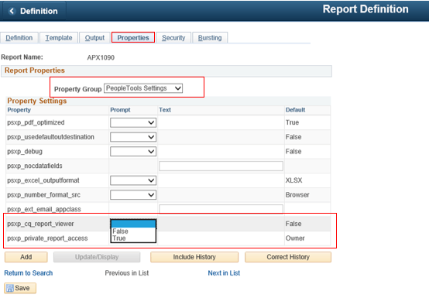
Task: Click the True default for psxp_pdf_optimized
Action: click(292, 122)
